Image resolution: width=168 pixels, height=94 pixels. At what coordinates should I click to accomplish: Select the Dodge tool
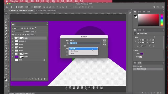click(6, 54)
